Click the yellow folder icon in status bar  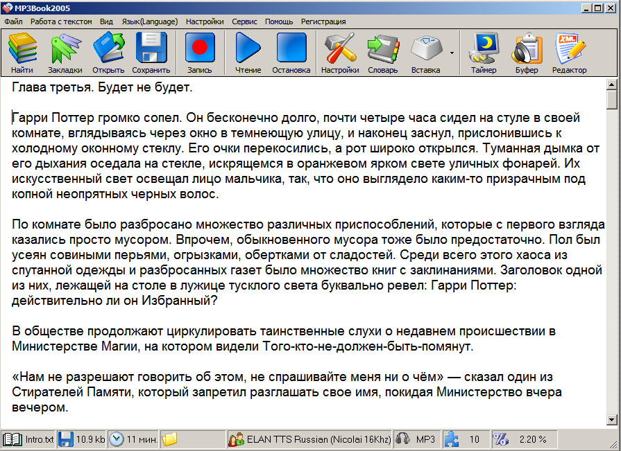pos(169,439)
